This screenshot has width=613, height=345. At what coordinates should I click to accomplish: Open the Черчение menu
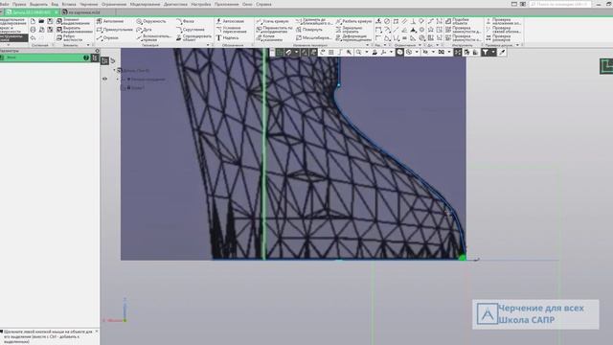point(89,4)
